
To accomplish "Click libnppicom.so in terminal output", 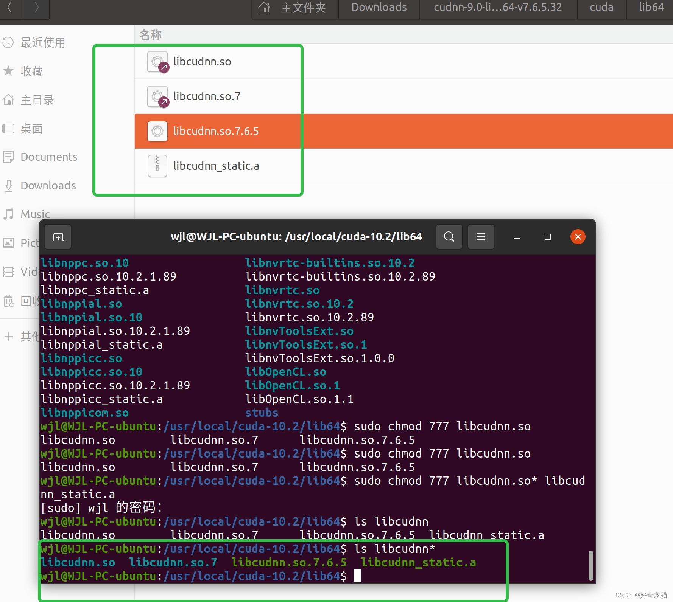I will 85,413.
